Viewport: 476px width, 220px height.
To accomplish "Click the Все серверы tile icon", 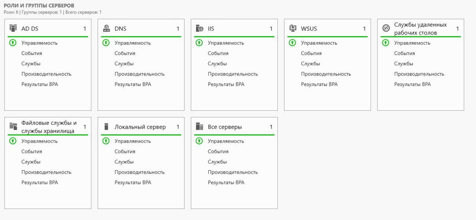I will point(200,126).
